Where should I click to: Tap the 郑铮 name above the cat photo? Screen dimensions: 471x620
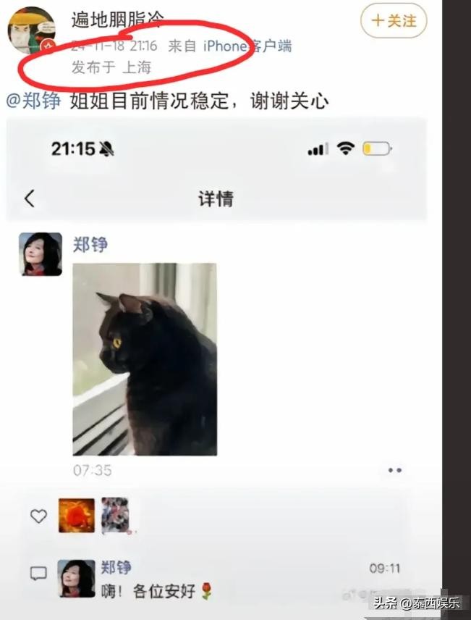90,244
